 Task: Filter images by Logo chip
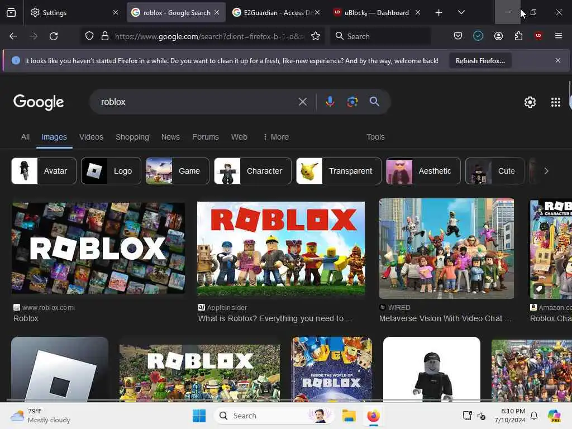111,171
